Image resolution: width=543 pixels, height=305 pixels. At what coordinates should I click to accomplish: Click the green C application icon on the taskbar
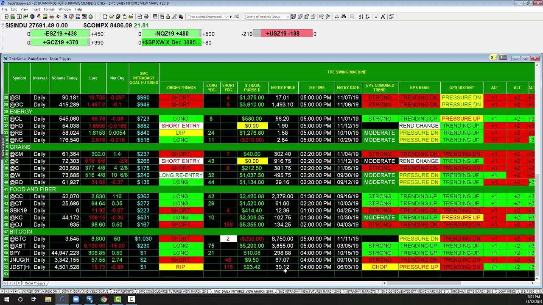(118, 299)
